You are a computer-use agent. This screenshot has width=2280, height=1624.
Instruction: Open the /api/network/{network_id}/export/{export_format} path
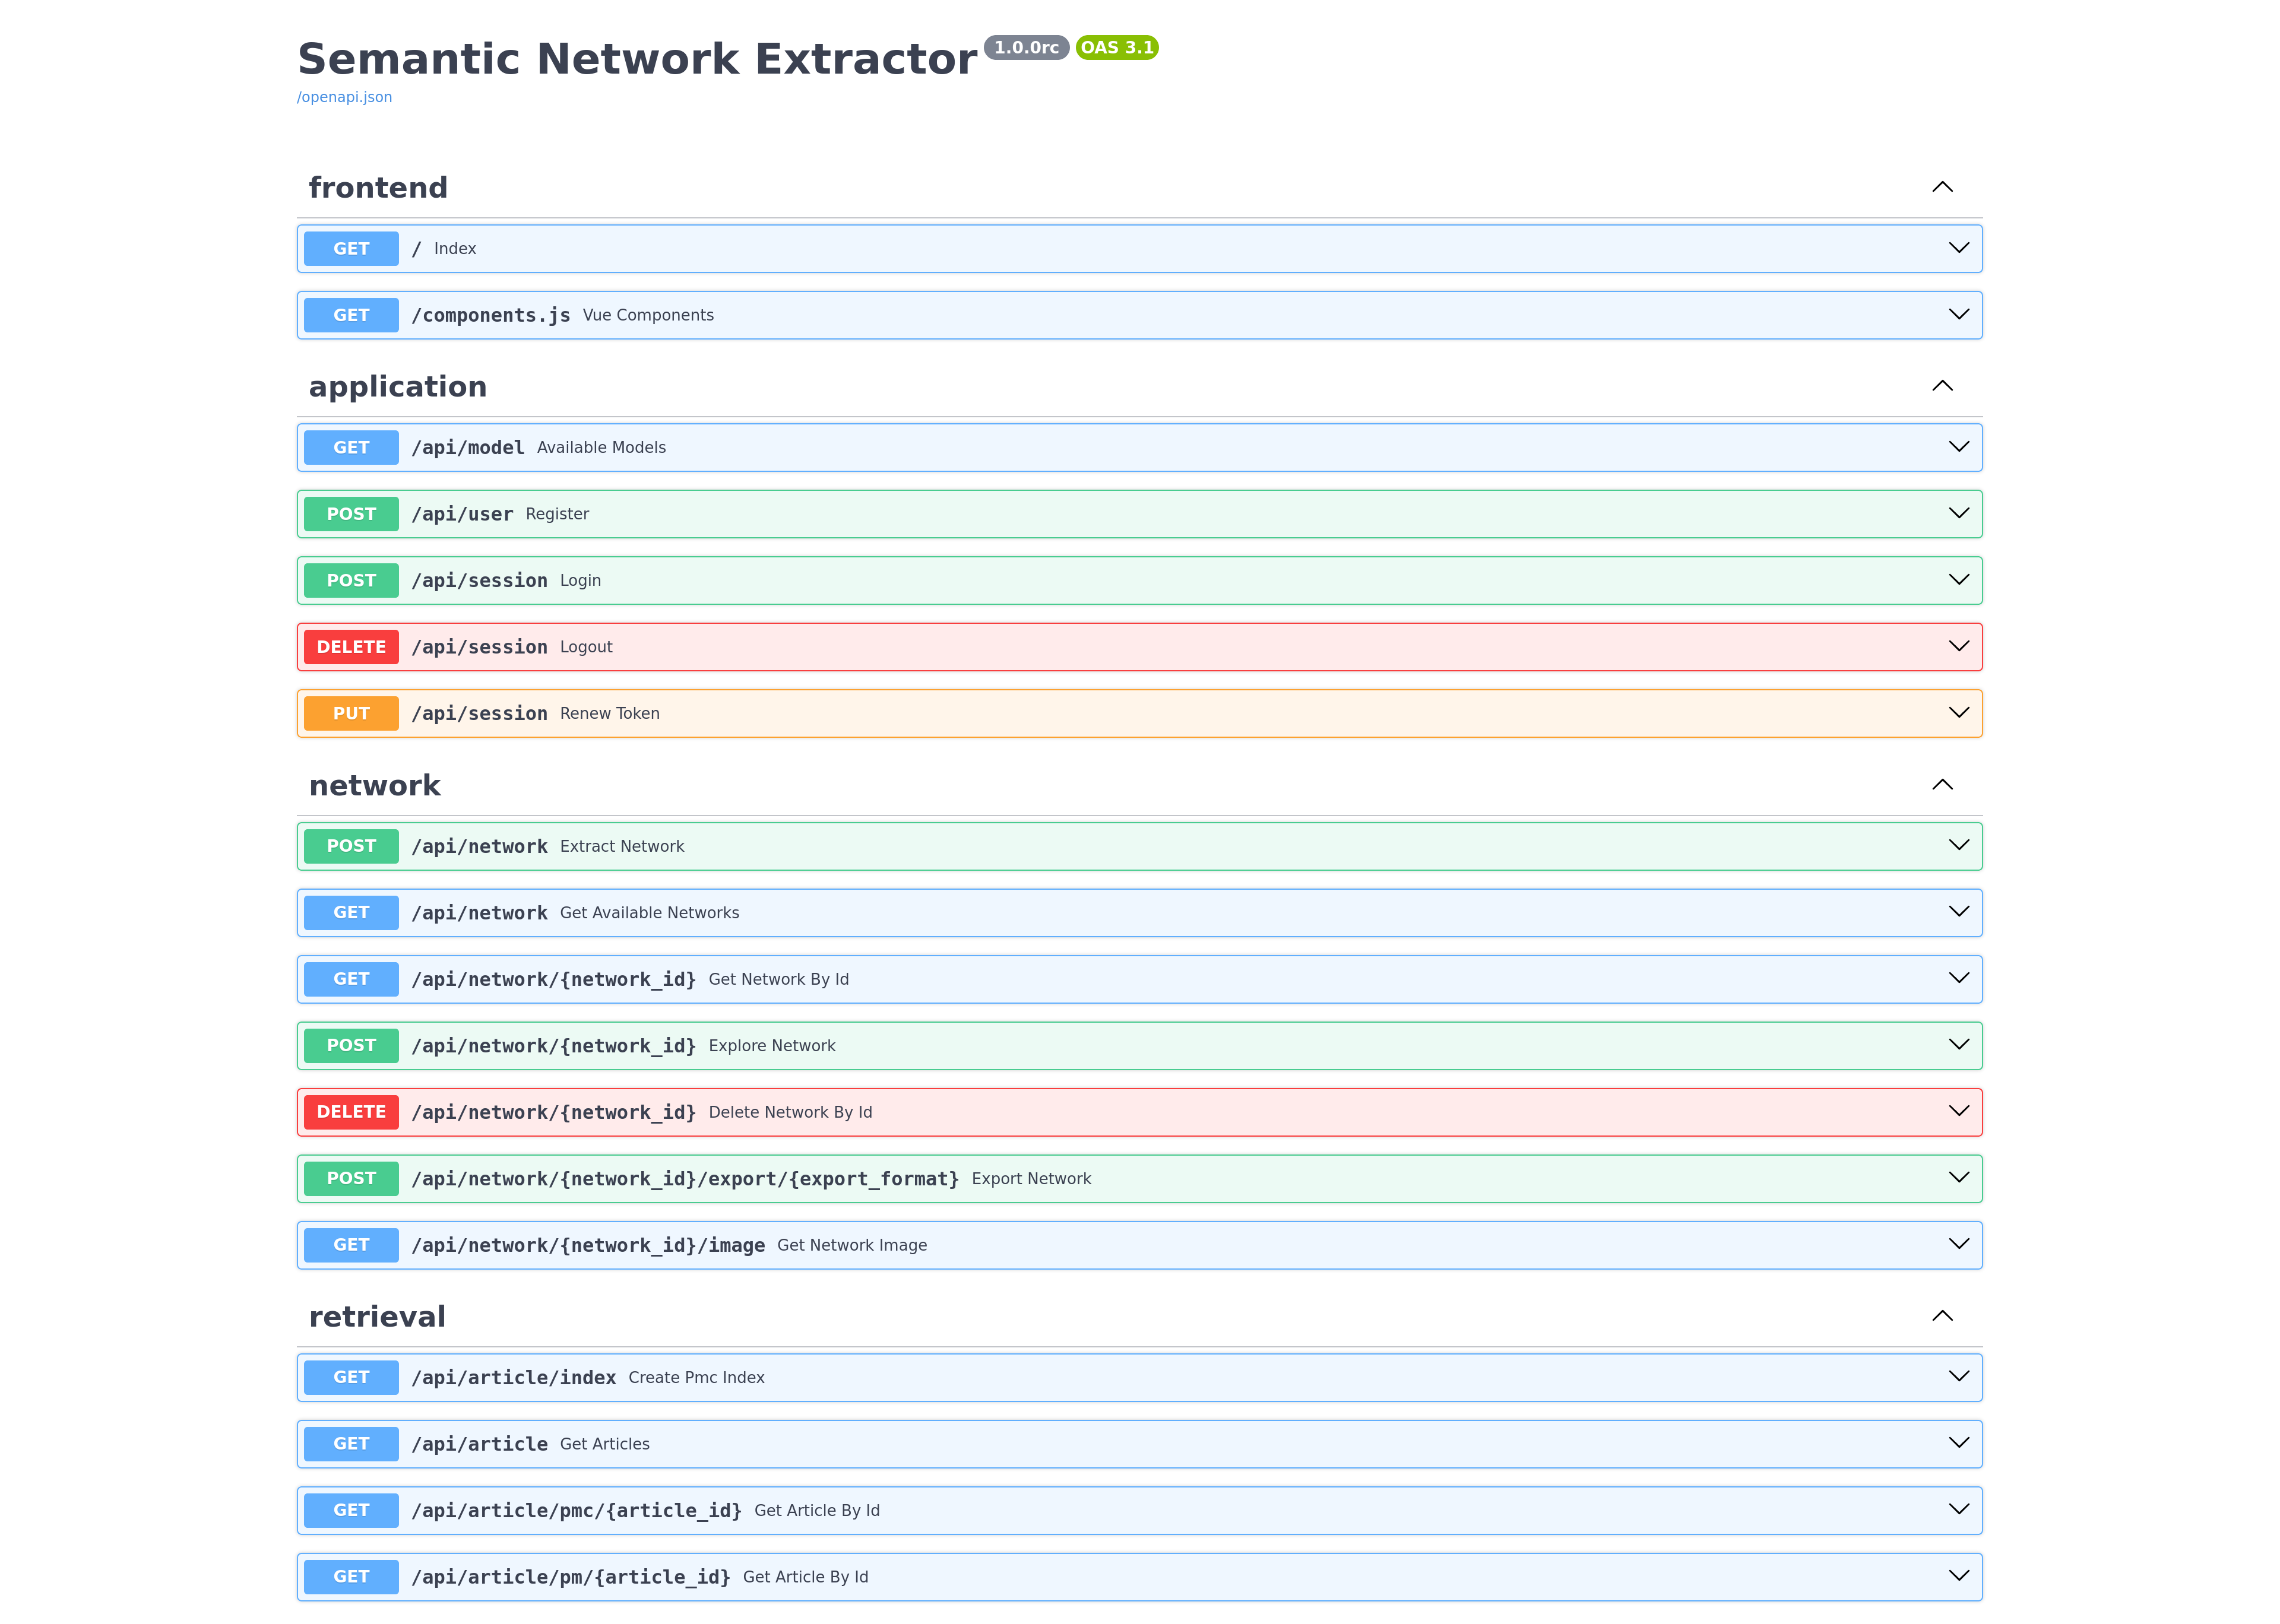pyautogui.click(x=685, y=1178)
